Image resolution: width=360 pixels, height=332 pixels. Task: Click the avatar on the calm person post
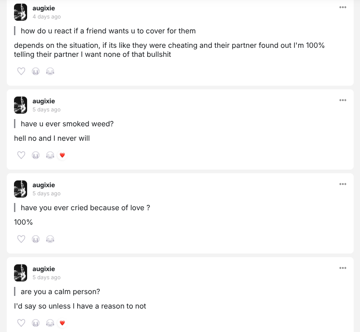(x=21, y=272)
